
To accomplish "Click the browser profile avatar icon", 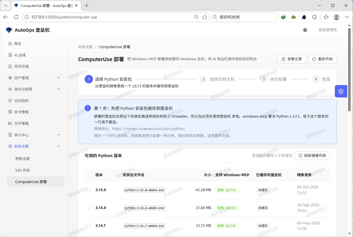I will click(x=337, y=17).
